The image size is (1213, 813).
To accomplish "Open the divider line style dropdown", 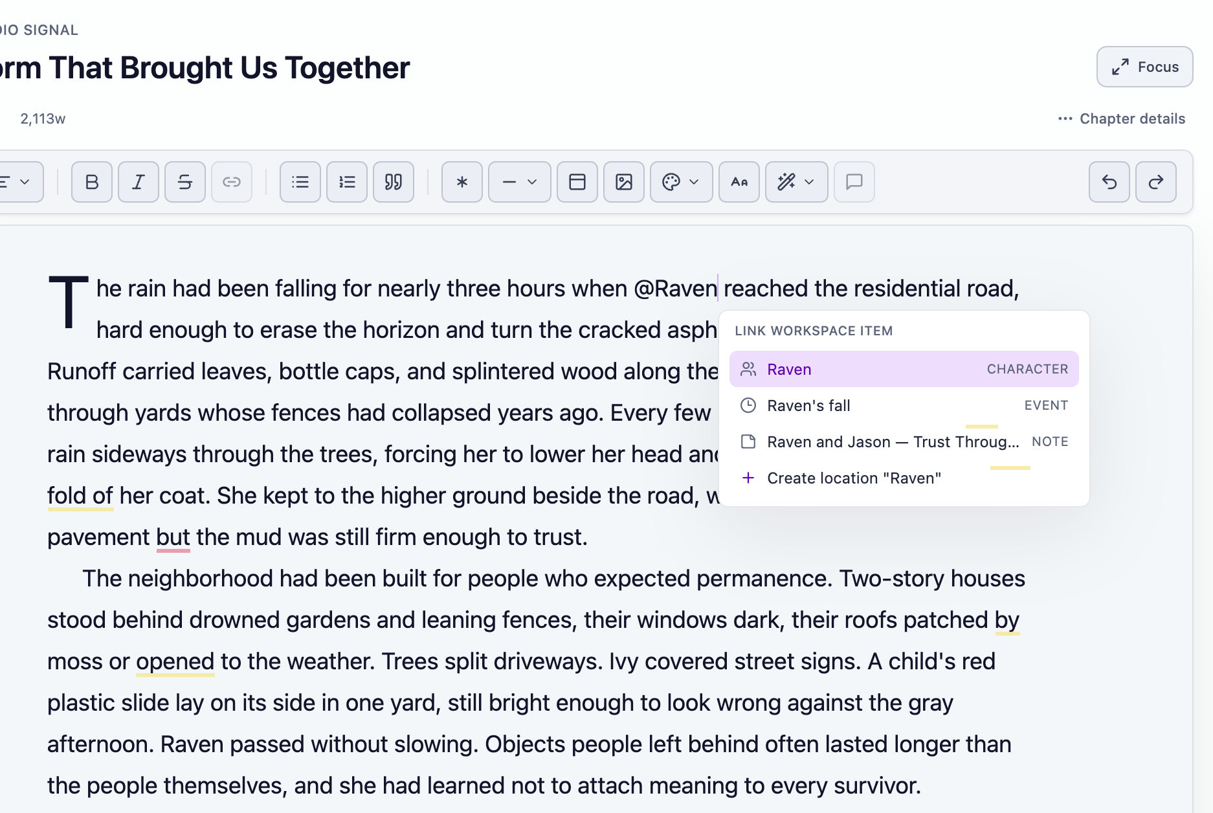I will 520,182.
